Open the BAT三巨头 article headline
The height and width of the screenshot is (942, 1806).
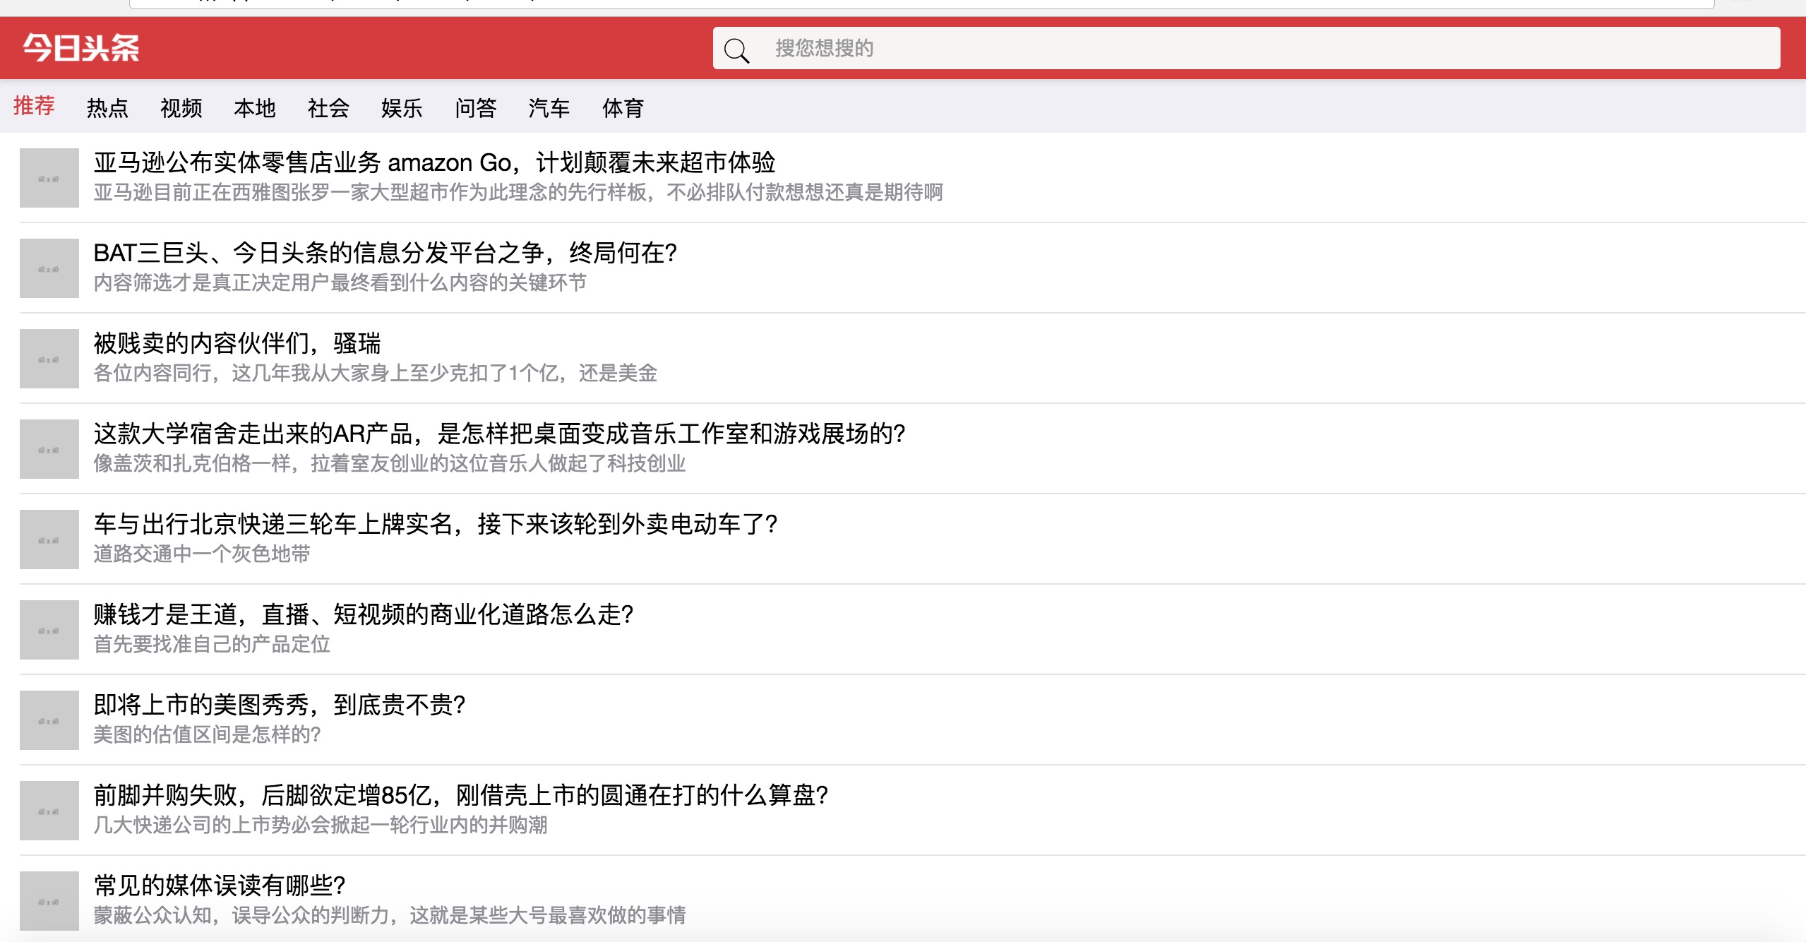tap(385, 253)
